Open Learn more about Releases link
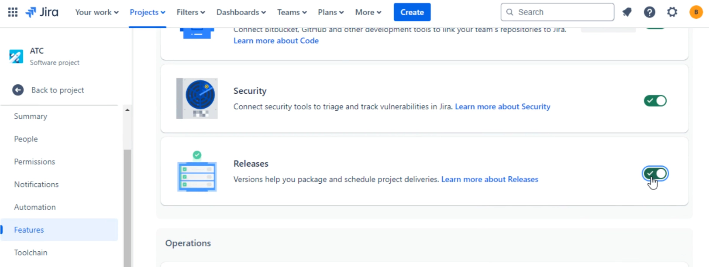Viewport: 709px width, 267px height. click(490, 179)
